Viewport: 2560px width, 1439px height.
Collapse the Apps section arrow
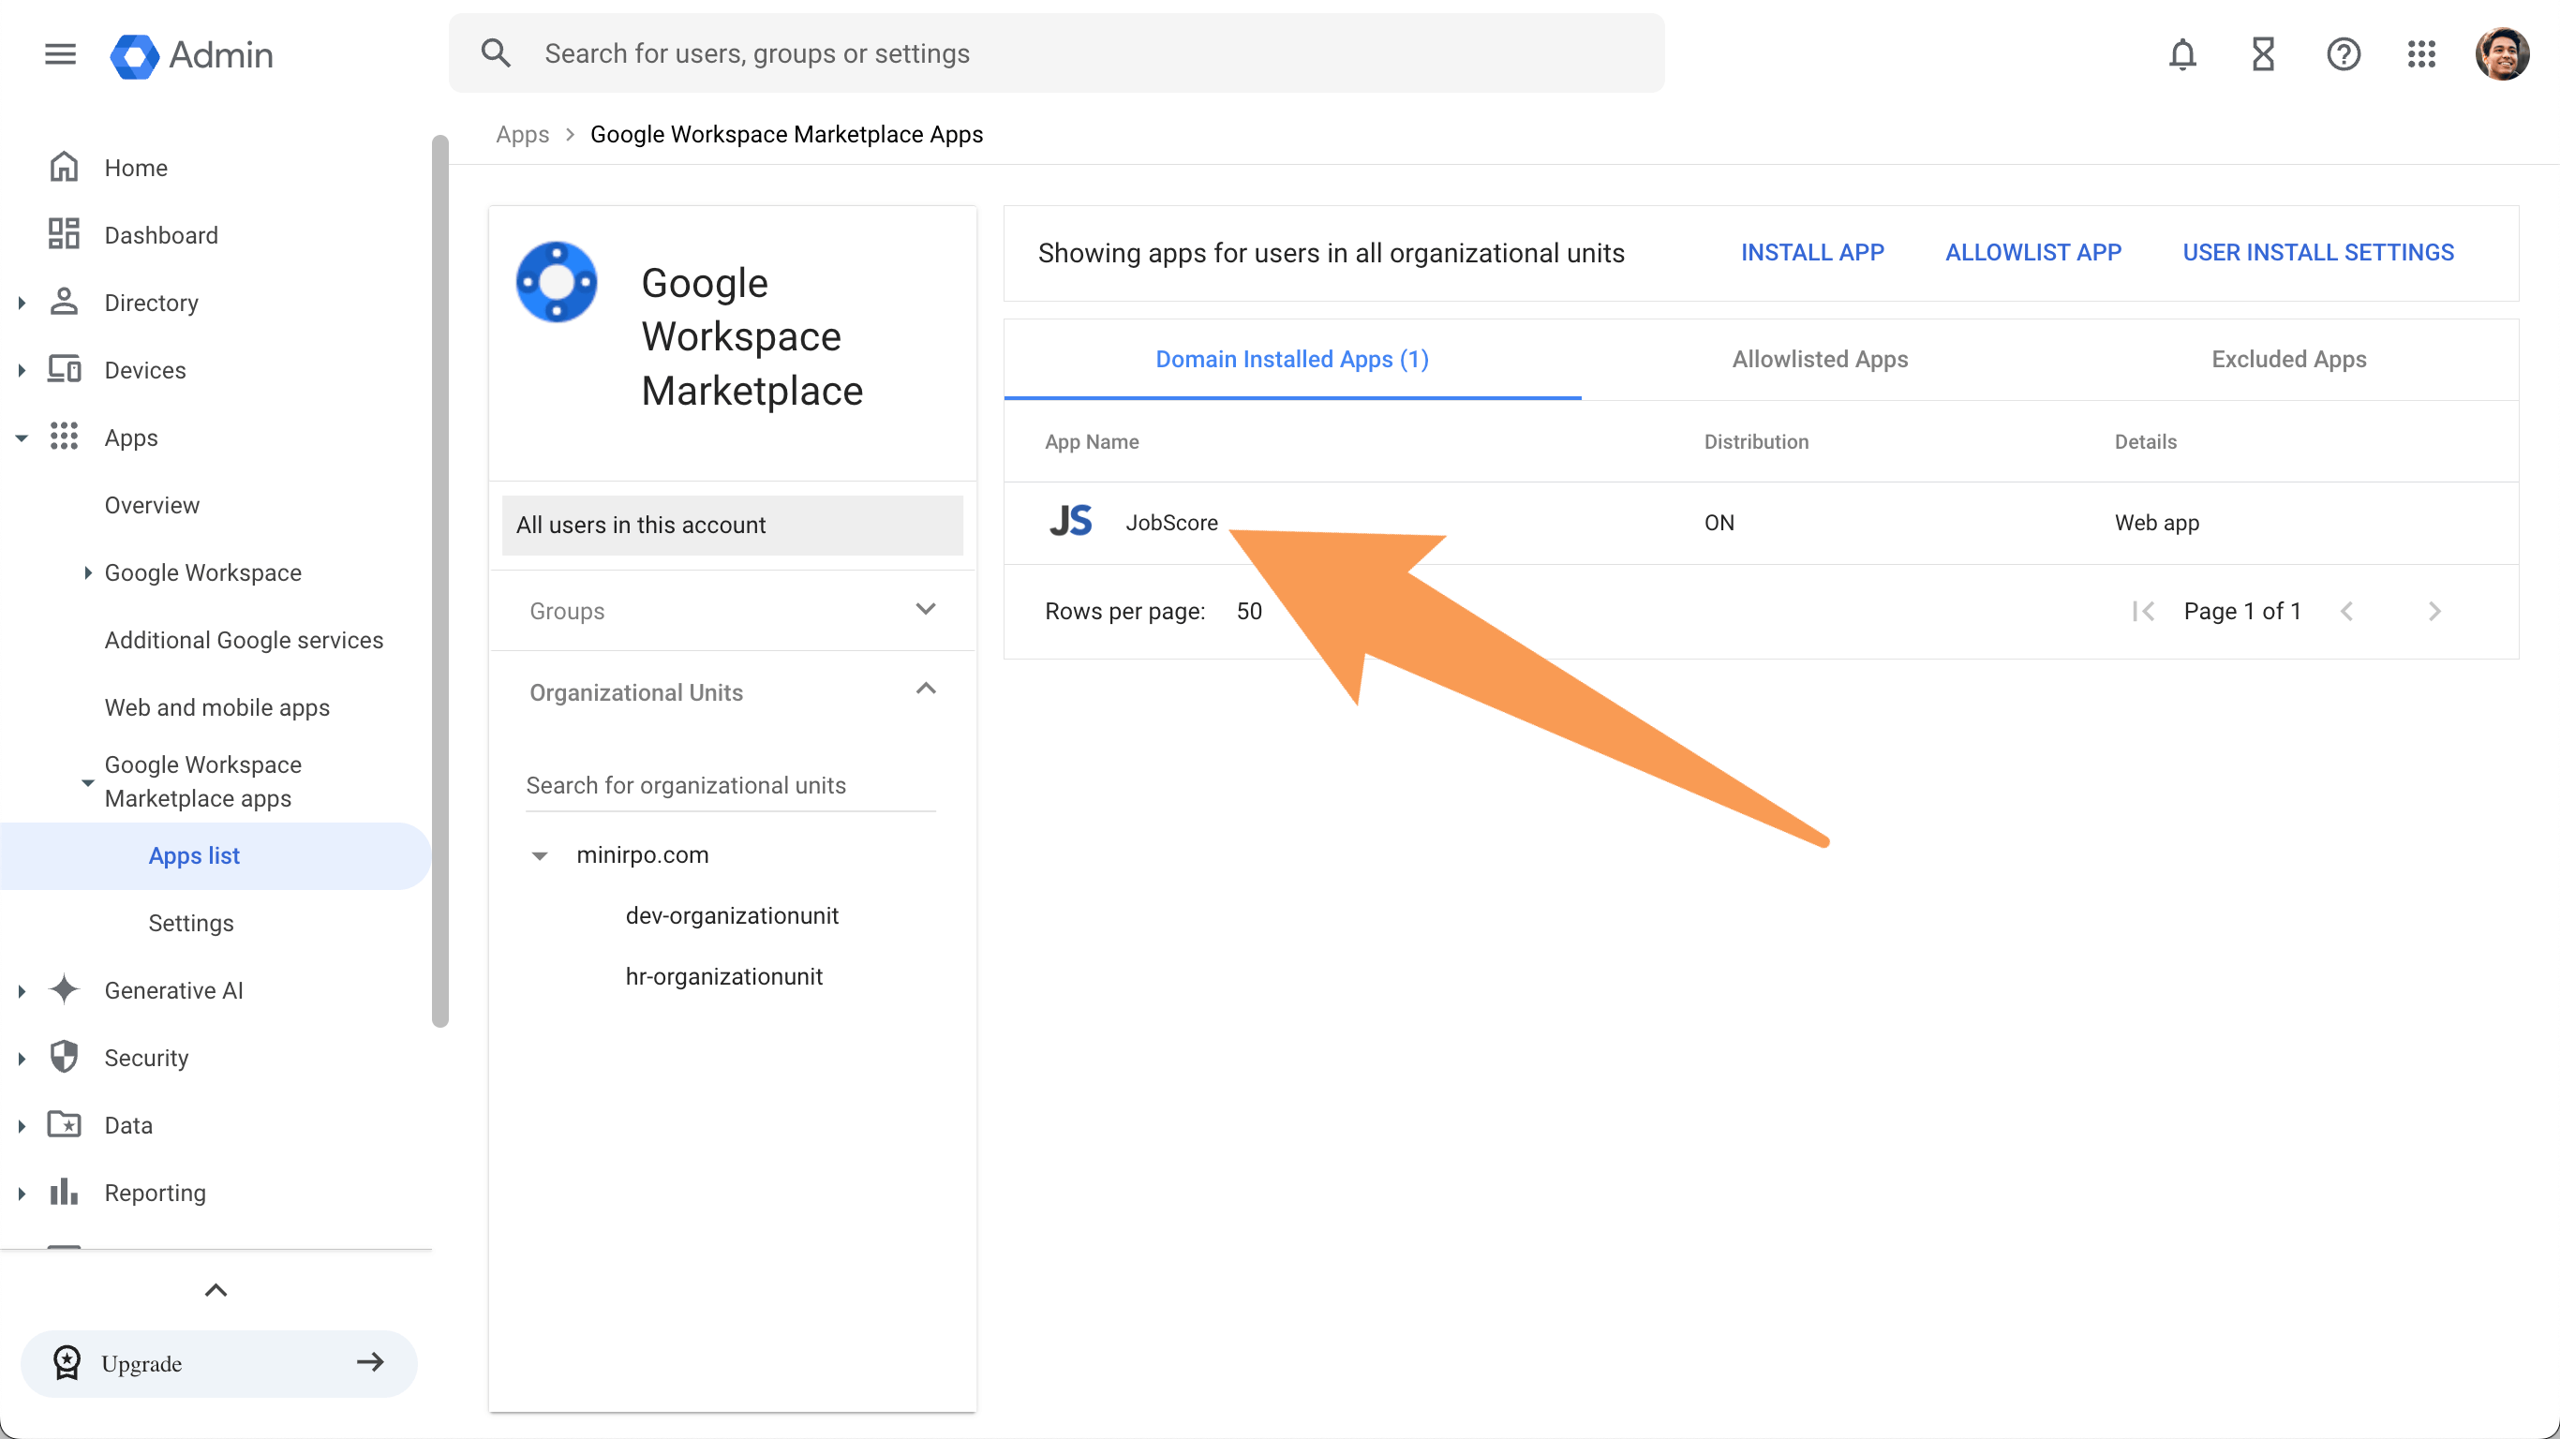tap(22, 438)
